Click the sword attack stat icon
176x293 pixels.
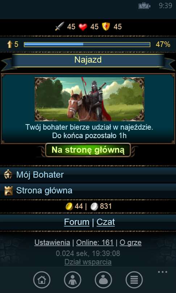(60, 26)
